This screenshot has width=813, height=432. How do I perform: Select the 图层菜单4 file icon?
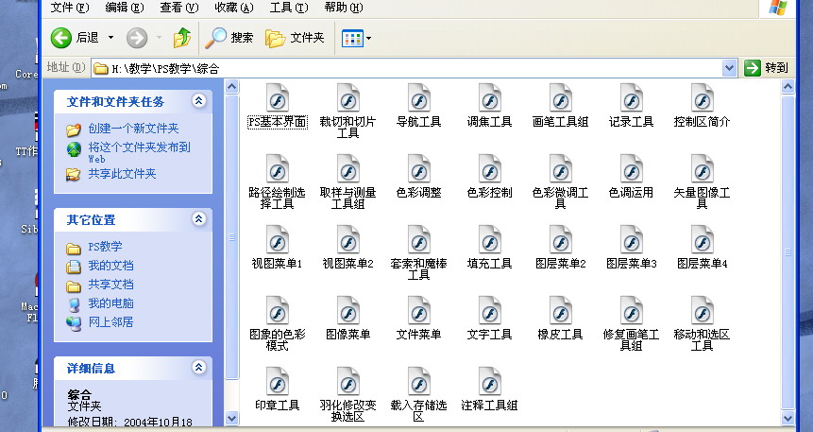click(x=702, y=240)
